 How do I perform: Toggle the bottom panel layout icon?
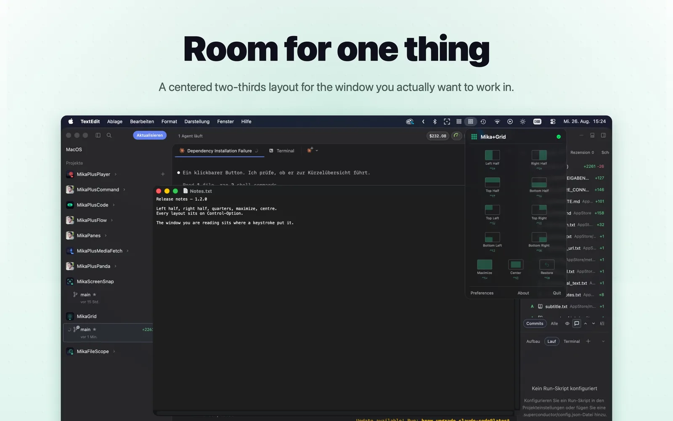pos(592,135)
